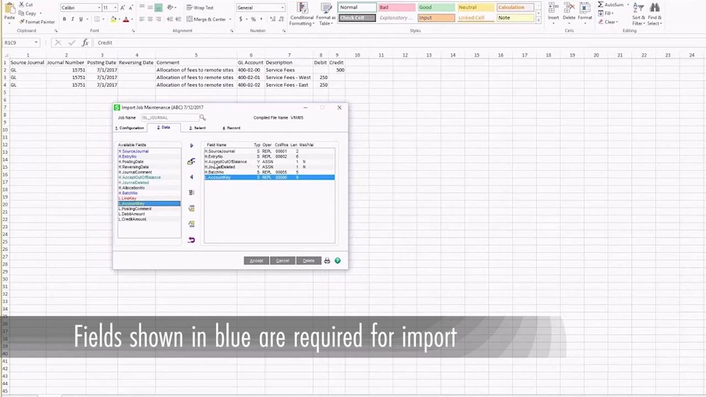Click the cell containing Service Fees - West
The height and width of the screenshot is (397, 706).
pos(289,77)
